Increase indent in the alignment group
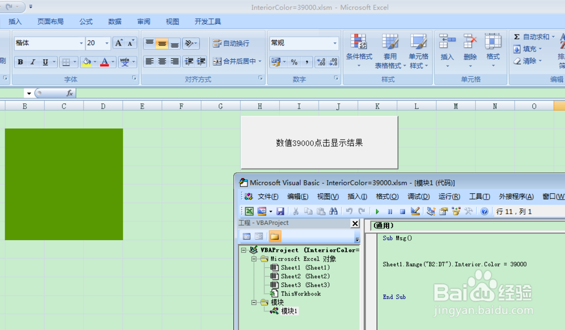 pyautogui.click(x=201, y=62)
